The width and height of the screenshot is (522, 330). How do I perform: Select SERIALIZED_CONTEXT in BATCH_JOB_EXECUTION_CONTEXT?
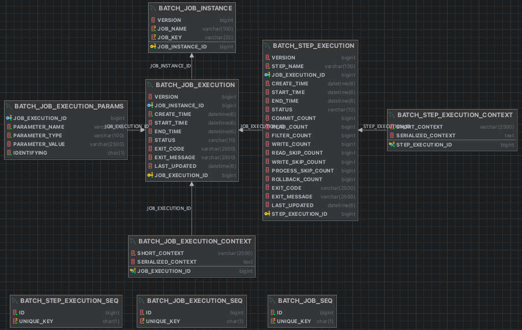191,262
